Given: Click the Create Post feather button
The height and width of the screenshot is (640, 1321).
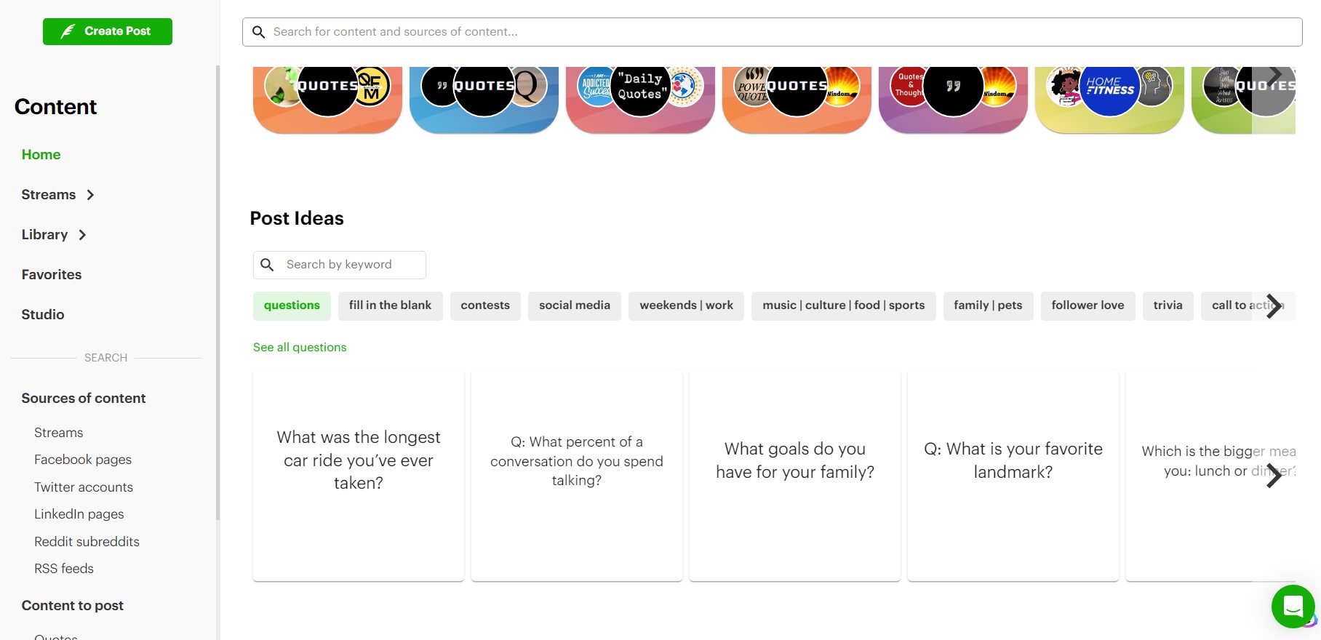Looking at the screenshot, I should [x=107, y=31].
